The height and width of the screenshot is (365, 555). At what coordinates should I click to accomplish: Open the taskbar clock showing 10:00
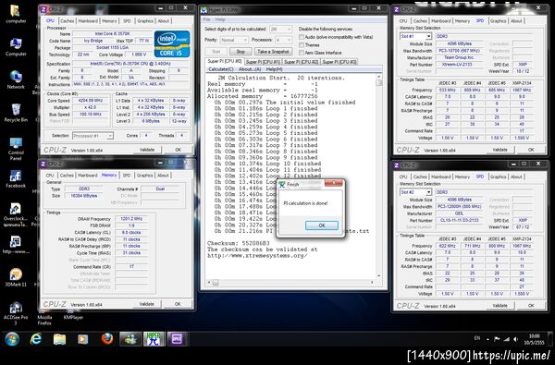coord(535,339)
